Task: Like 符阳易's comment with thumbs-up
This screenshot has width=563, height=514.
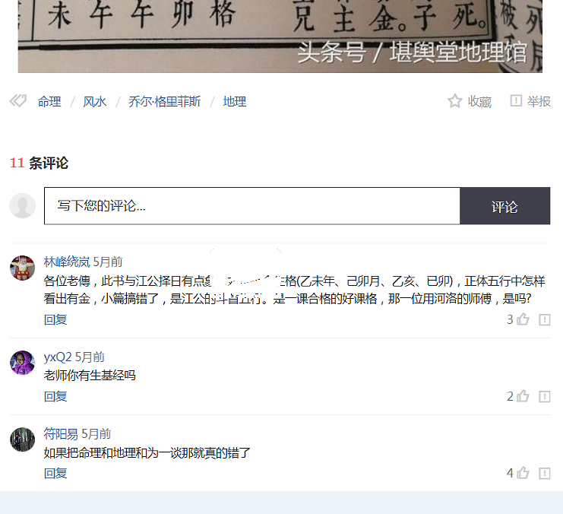Action: coord(523,473)
